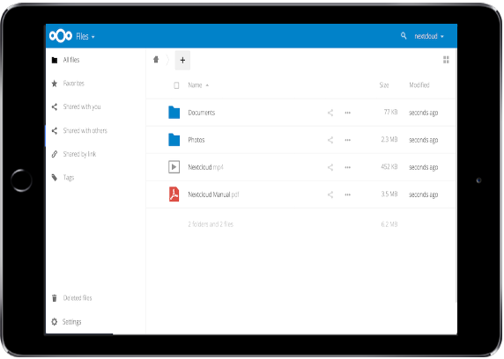Open more actions for Photos folder
The width and height of the screenshot is (504, 359).
(347, 140)
